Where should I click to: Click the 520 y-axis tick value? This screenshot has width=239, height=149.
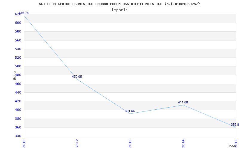click(x=18, y=58)
